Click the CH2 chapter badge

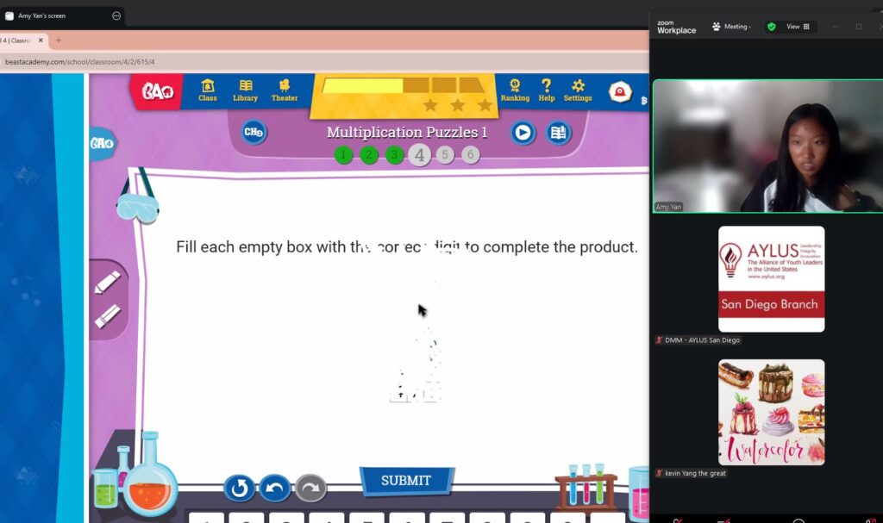254,132
